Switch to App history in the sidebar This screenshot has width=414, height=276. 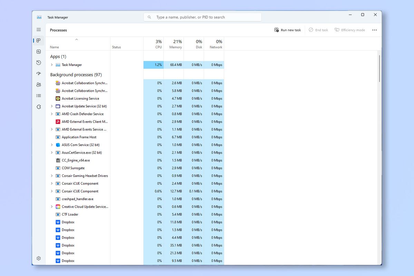[39, 62]
